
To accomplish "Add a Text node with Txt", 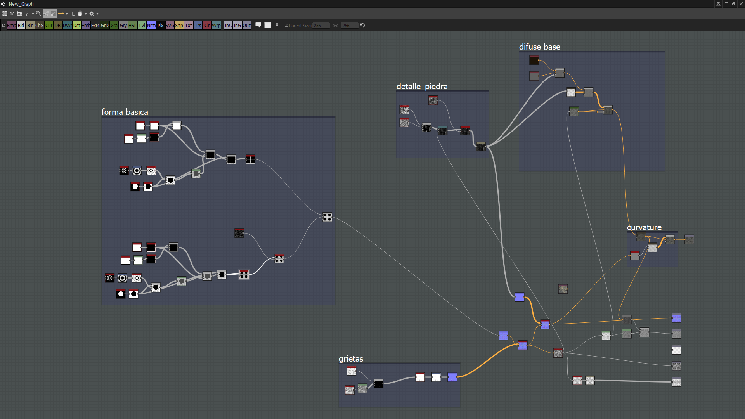I will [189, 26].
